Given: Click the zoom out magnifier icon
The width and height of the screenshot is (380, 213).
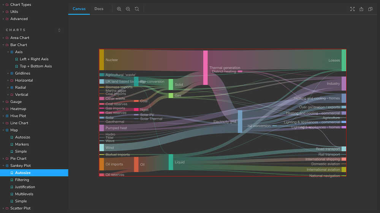Looking at the screenshot, I should [128, 9].
